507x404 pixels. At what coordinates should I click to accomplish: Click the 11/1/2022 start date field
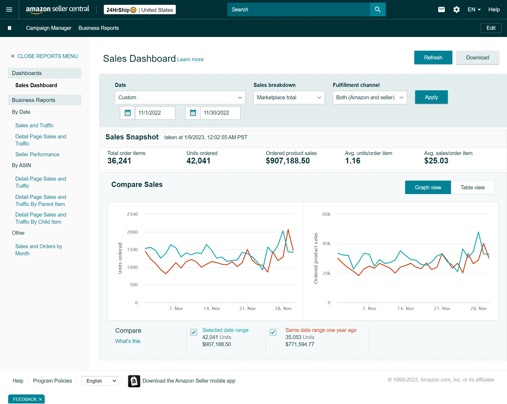pos(155,113)
